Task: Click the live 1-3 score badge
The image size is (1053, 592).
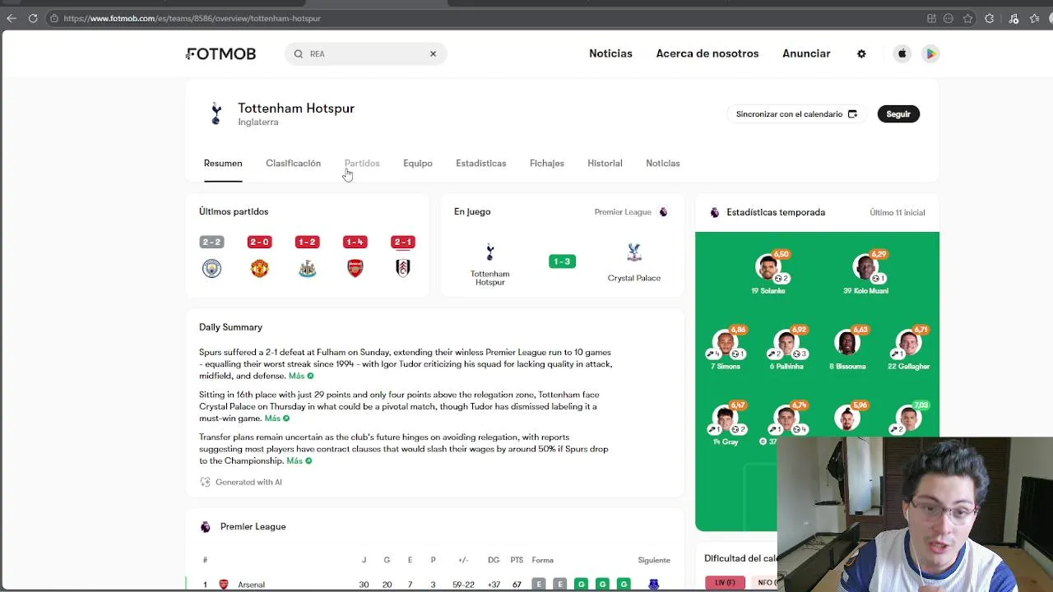Action: click(x=562, y=261)
